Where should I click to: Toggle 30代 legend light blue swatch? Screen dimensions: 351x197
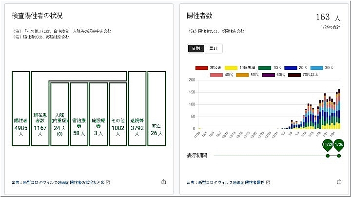pyautogui.click(x=317, y=67)
